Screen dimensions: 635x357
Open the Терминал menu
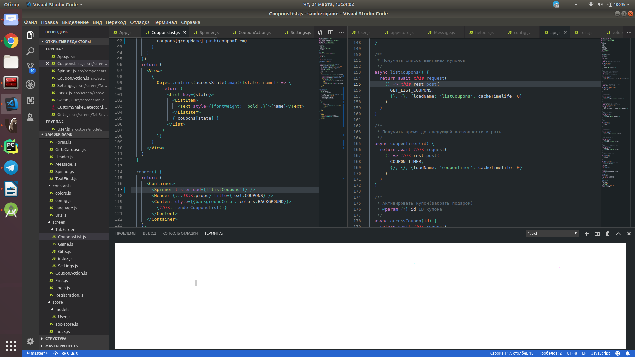point(165,22)
